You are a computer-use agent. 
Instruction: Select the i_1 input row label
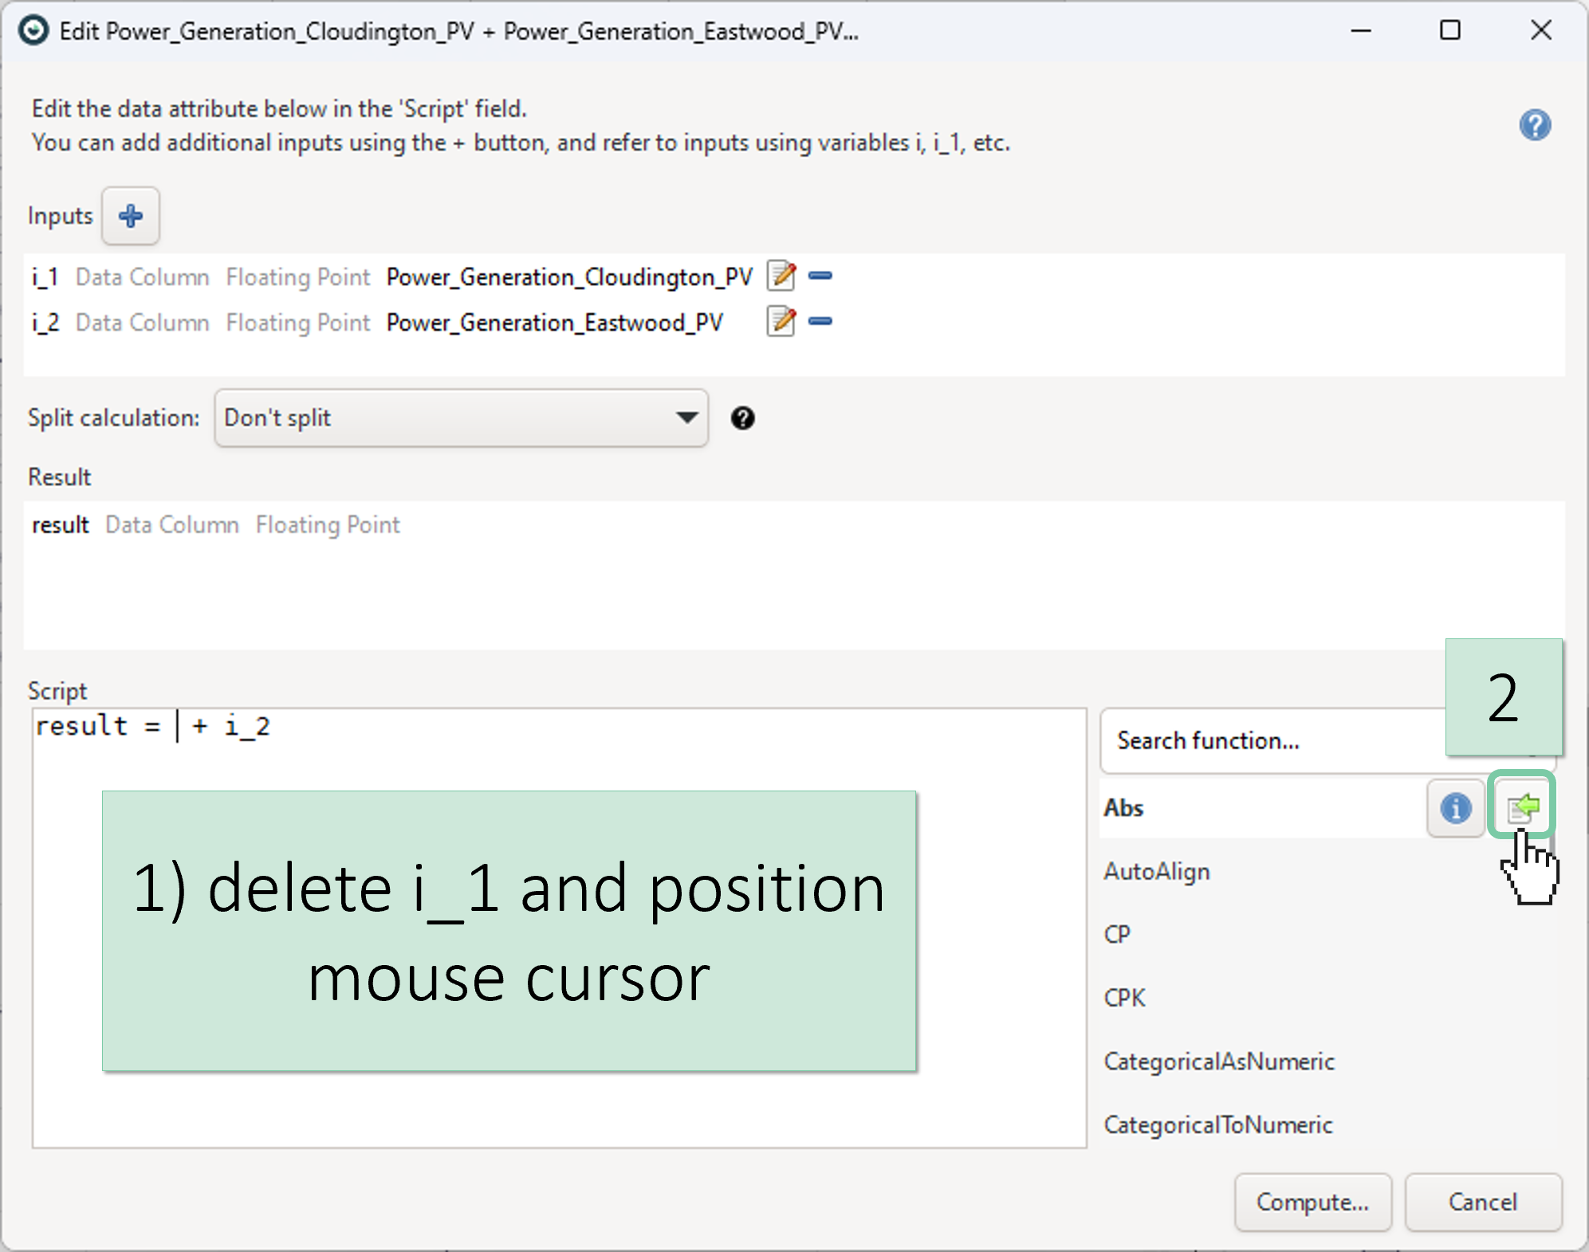click(45, 277)
